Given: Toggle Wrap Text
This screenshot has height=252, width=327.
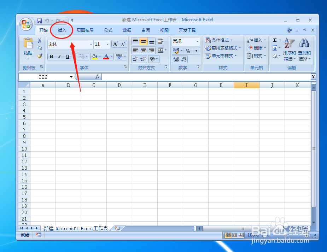Looking at the screenshot, I should [160, 41].
